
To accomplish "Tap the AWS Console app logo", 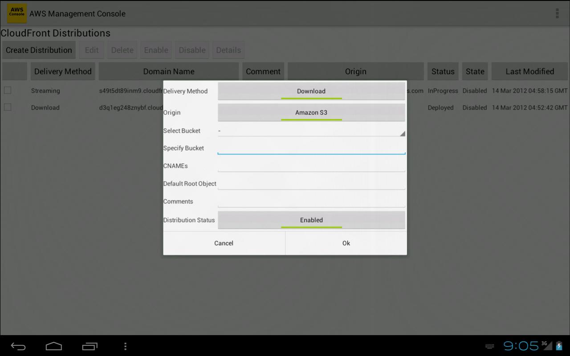I will point(17,13).
